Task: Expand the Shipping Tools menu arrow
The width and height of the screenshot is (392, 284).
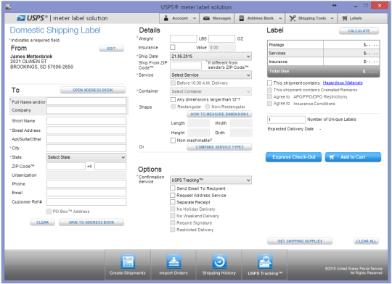Action: click(332, 18)
